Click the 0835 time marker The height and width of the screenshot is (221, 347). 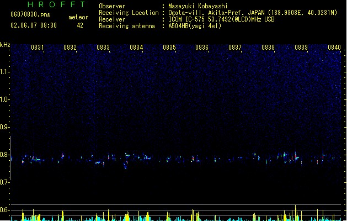click(x=169, y=48)
